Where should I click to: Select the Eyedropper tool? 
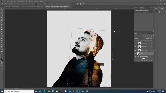[2, 22]
